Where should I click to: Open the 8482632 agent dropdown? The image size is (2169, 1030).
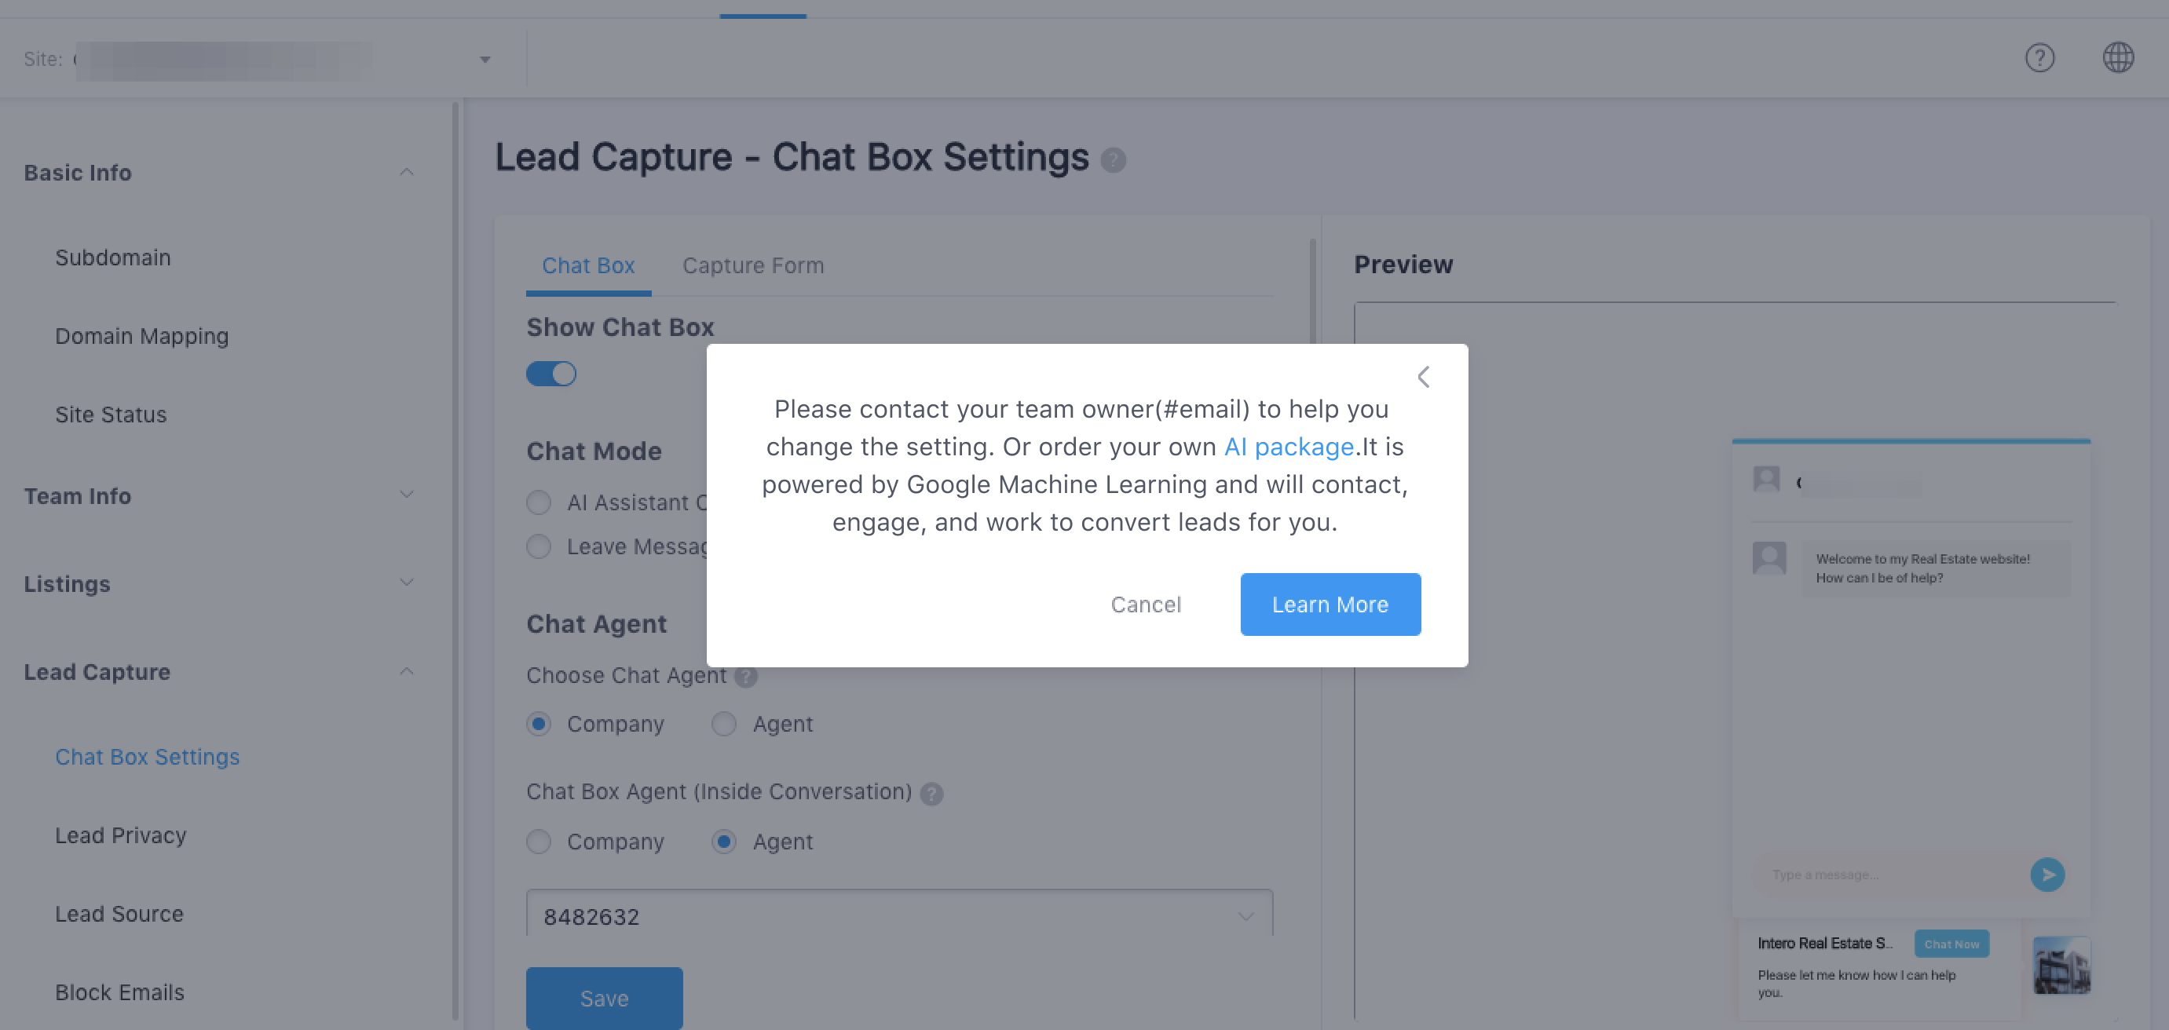click(899, 914)
